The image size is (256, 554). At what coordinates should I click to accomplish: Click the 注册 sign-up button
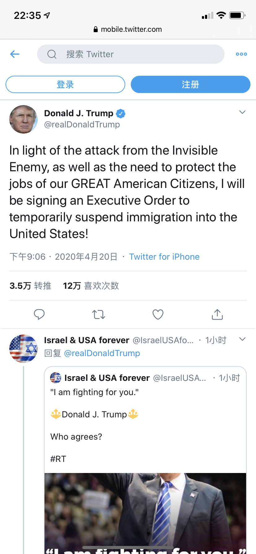point(190,84)
